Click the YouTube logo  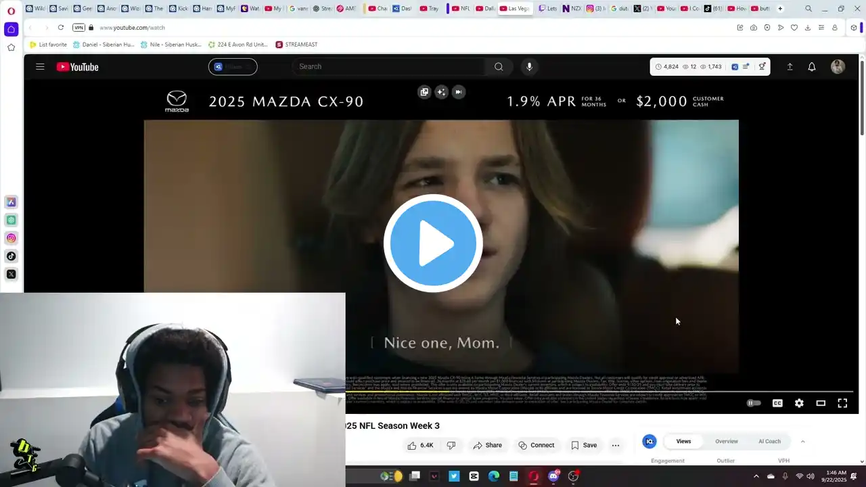pyautogui.click(x=78, y=66)
